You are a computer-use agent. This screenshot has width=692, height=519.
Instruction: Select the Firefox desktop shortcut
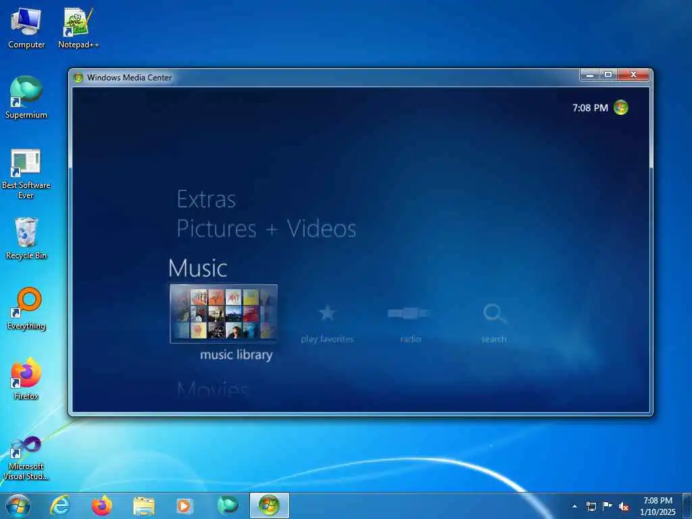click(x=26, y=378)
